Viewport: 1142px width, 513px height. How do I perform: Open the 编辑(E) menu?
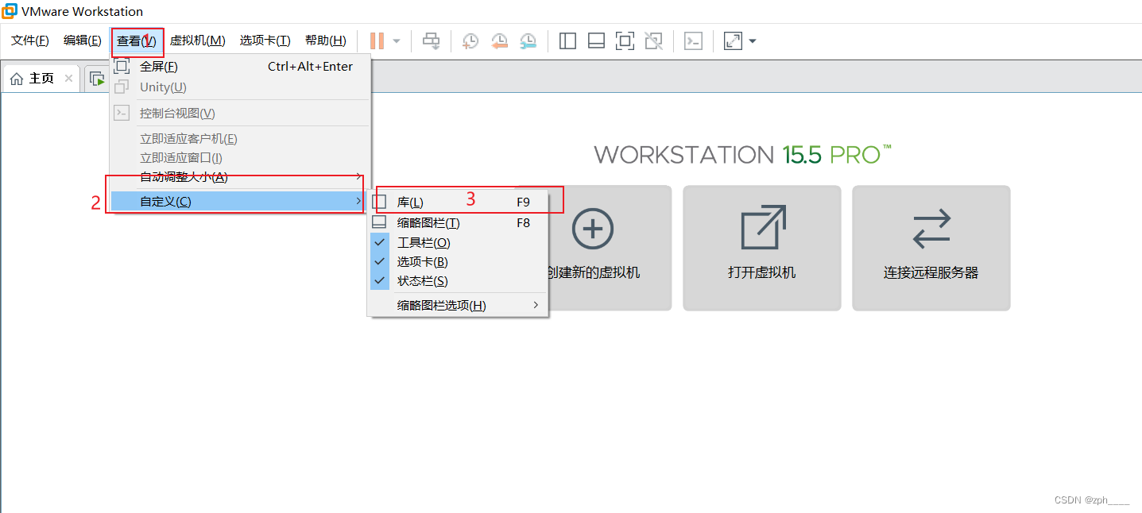coord(83,40)
